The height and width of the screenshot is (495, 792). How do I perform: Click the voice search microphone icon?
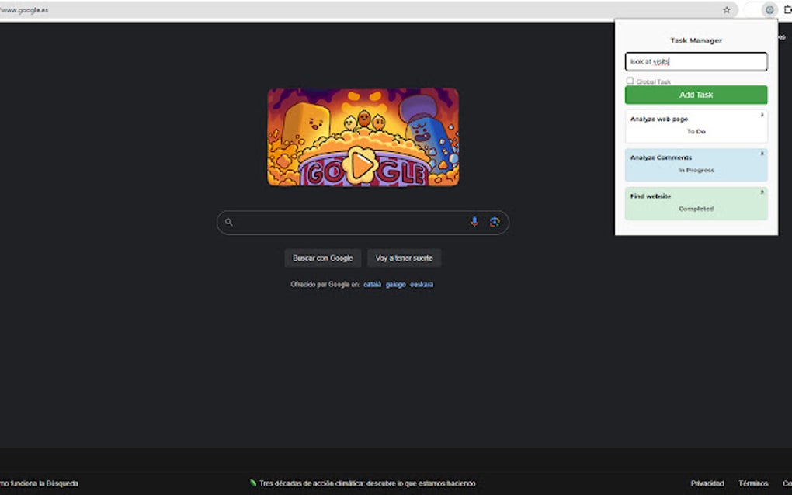pyautogui.click(x=474, y=222)
